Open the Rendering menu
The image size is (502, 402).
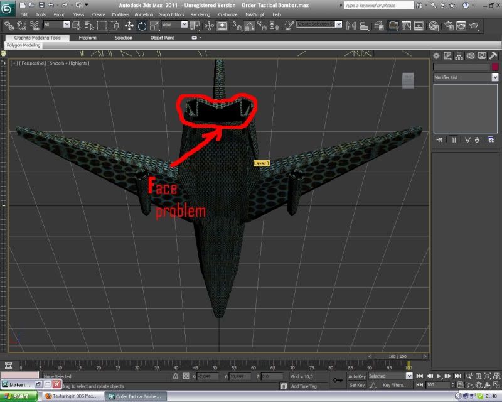pyautogui.click(x=200, y=14)
